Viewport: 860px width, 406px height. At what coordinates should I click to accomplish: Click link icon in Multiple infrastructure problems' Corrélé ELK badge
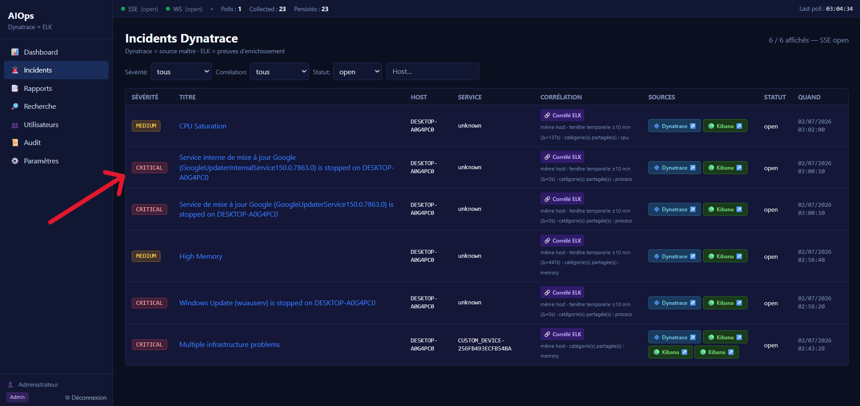click(547, 334)
